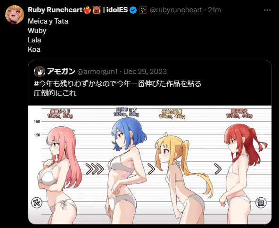The width and height of the screenshot is (279, 228).
Task: Click the アモガン display name
Action: (61, 72)
